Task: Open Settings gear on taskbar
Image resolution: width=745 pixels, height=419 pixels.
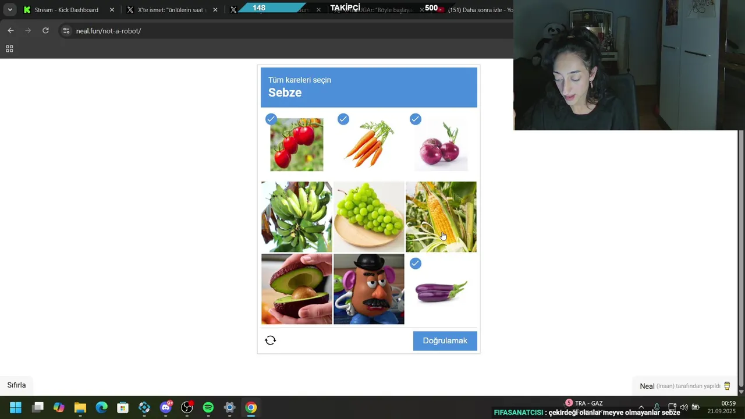Action: coord(229,407)
